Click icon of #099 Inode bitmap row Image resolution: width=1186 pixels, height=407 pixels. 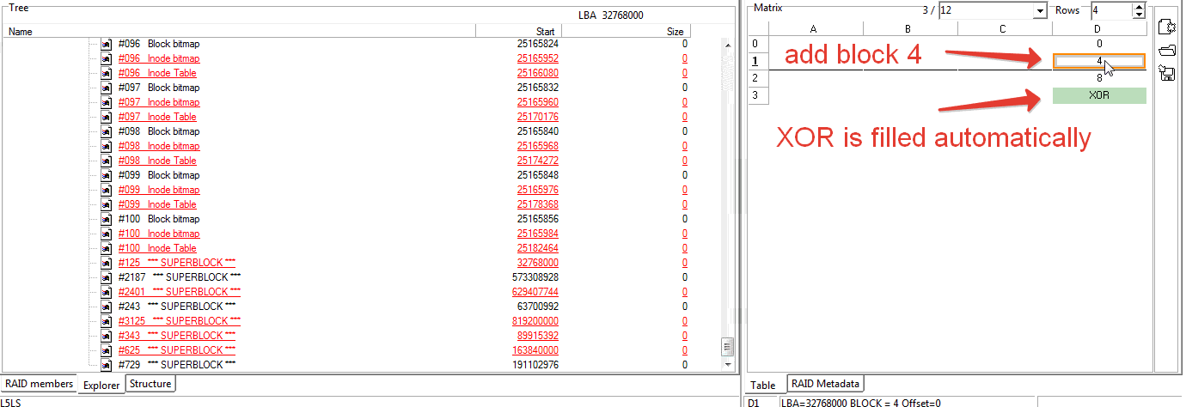107,190
